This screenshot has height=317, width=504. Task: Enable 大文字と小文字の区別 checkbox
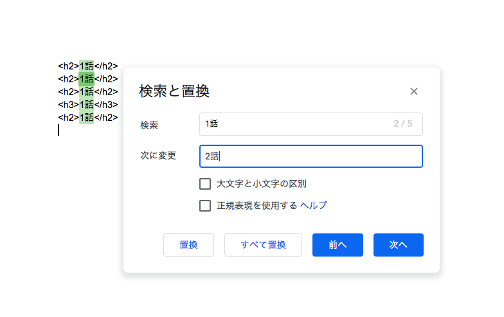click(205, 184)
